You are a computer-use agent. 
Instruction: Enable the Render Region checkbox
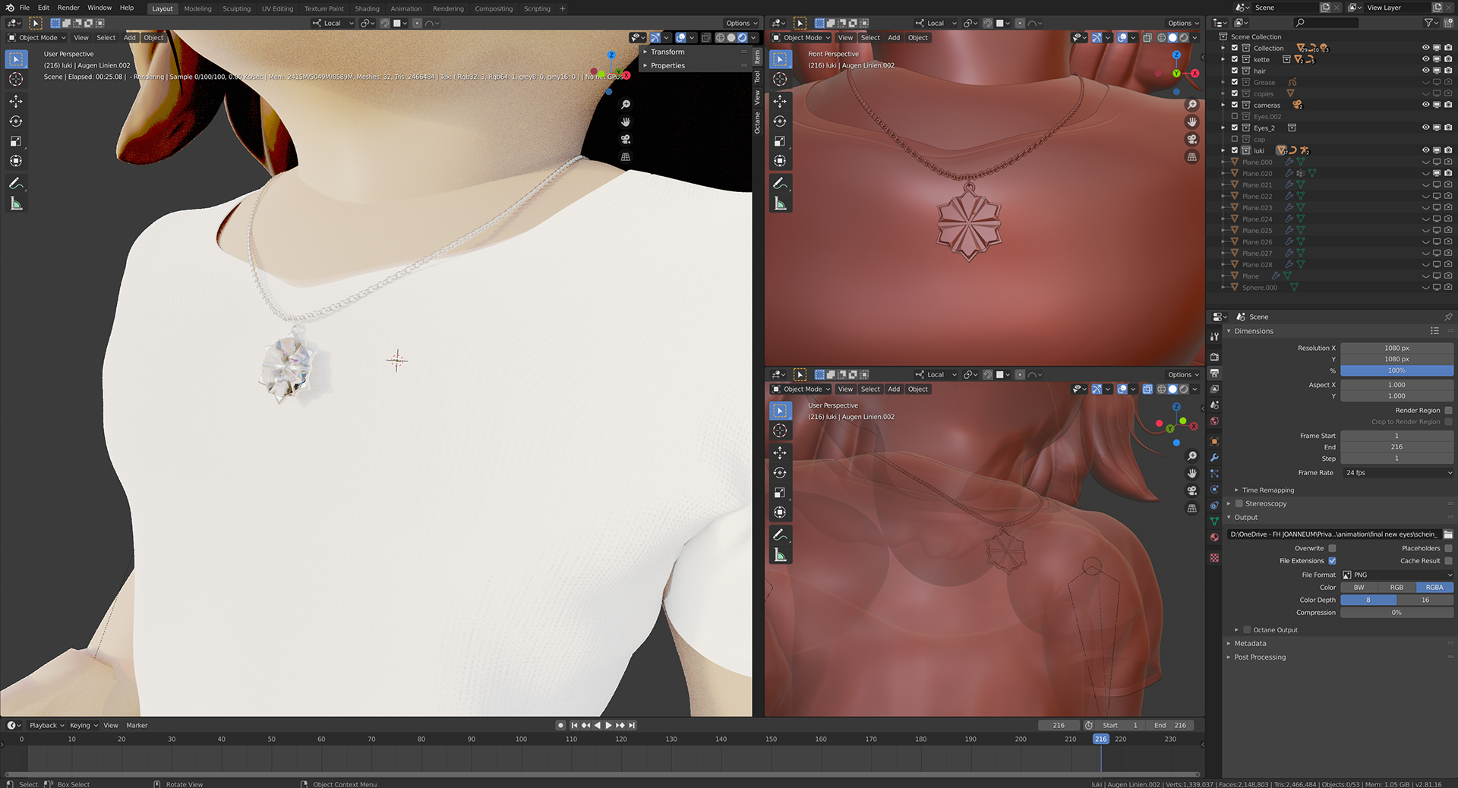(1448, 411)
